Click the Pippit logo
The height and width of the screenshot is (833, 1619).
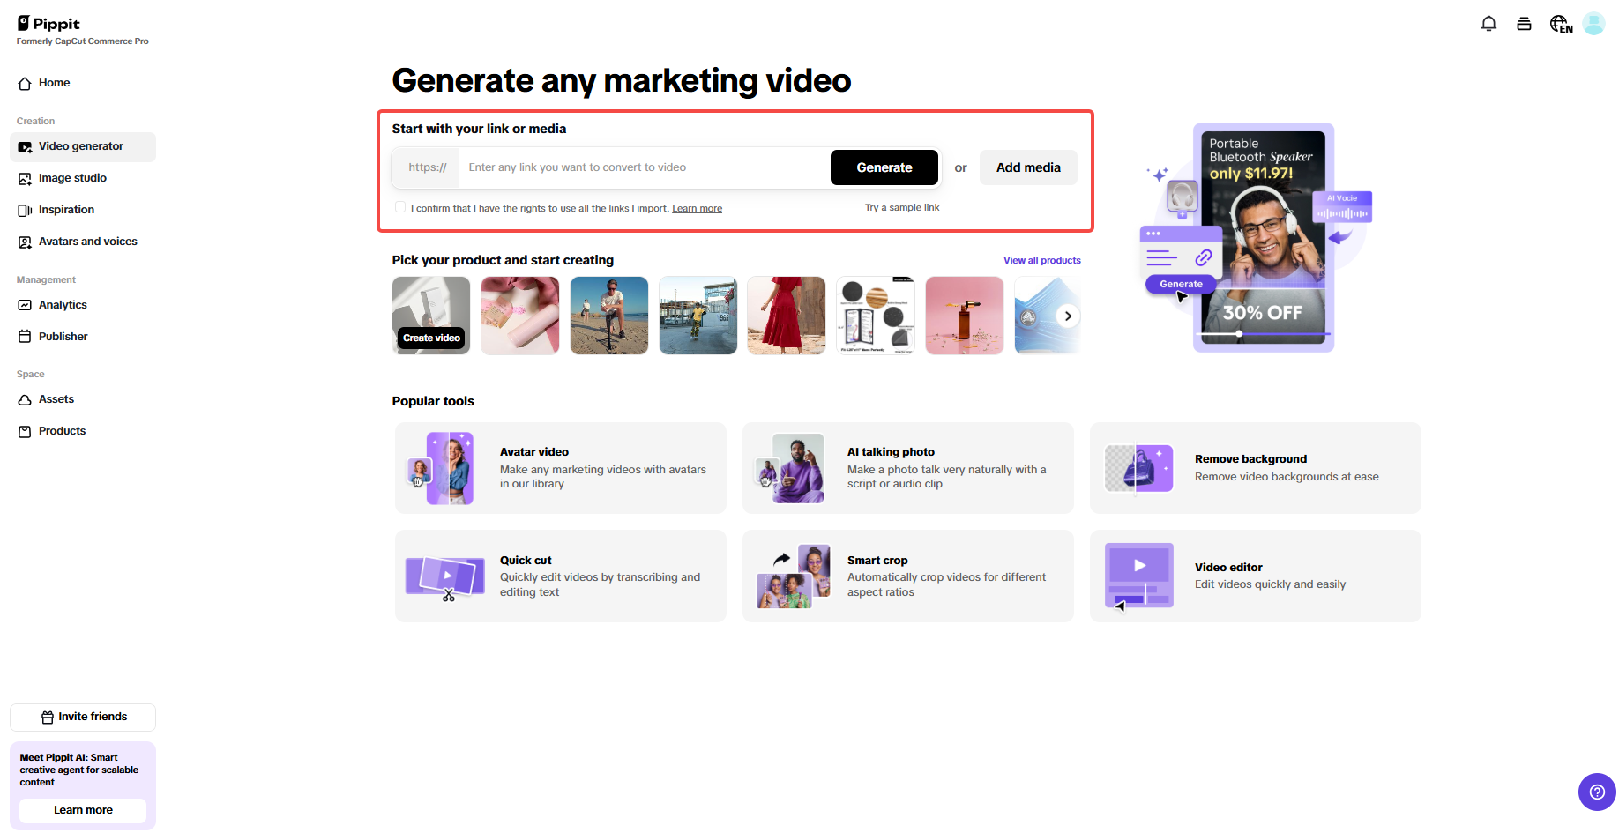48,24
